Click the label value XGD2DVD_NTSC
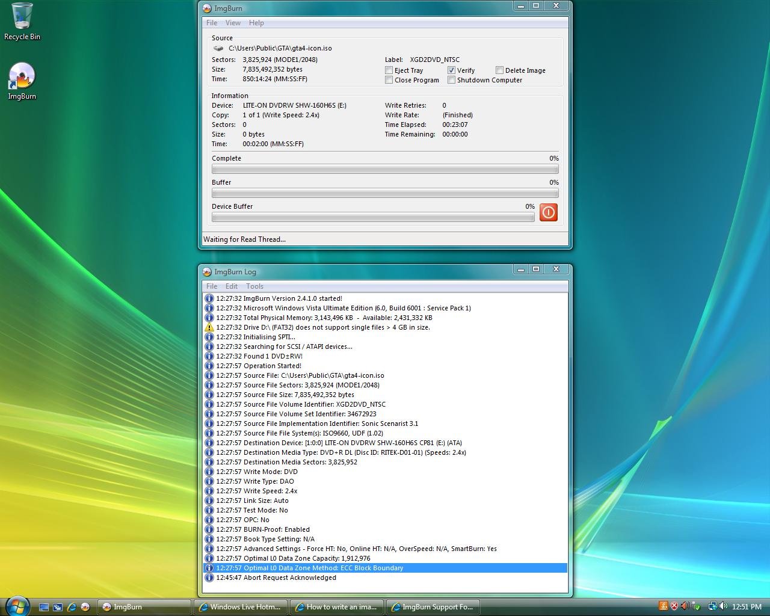 [434, 60]
